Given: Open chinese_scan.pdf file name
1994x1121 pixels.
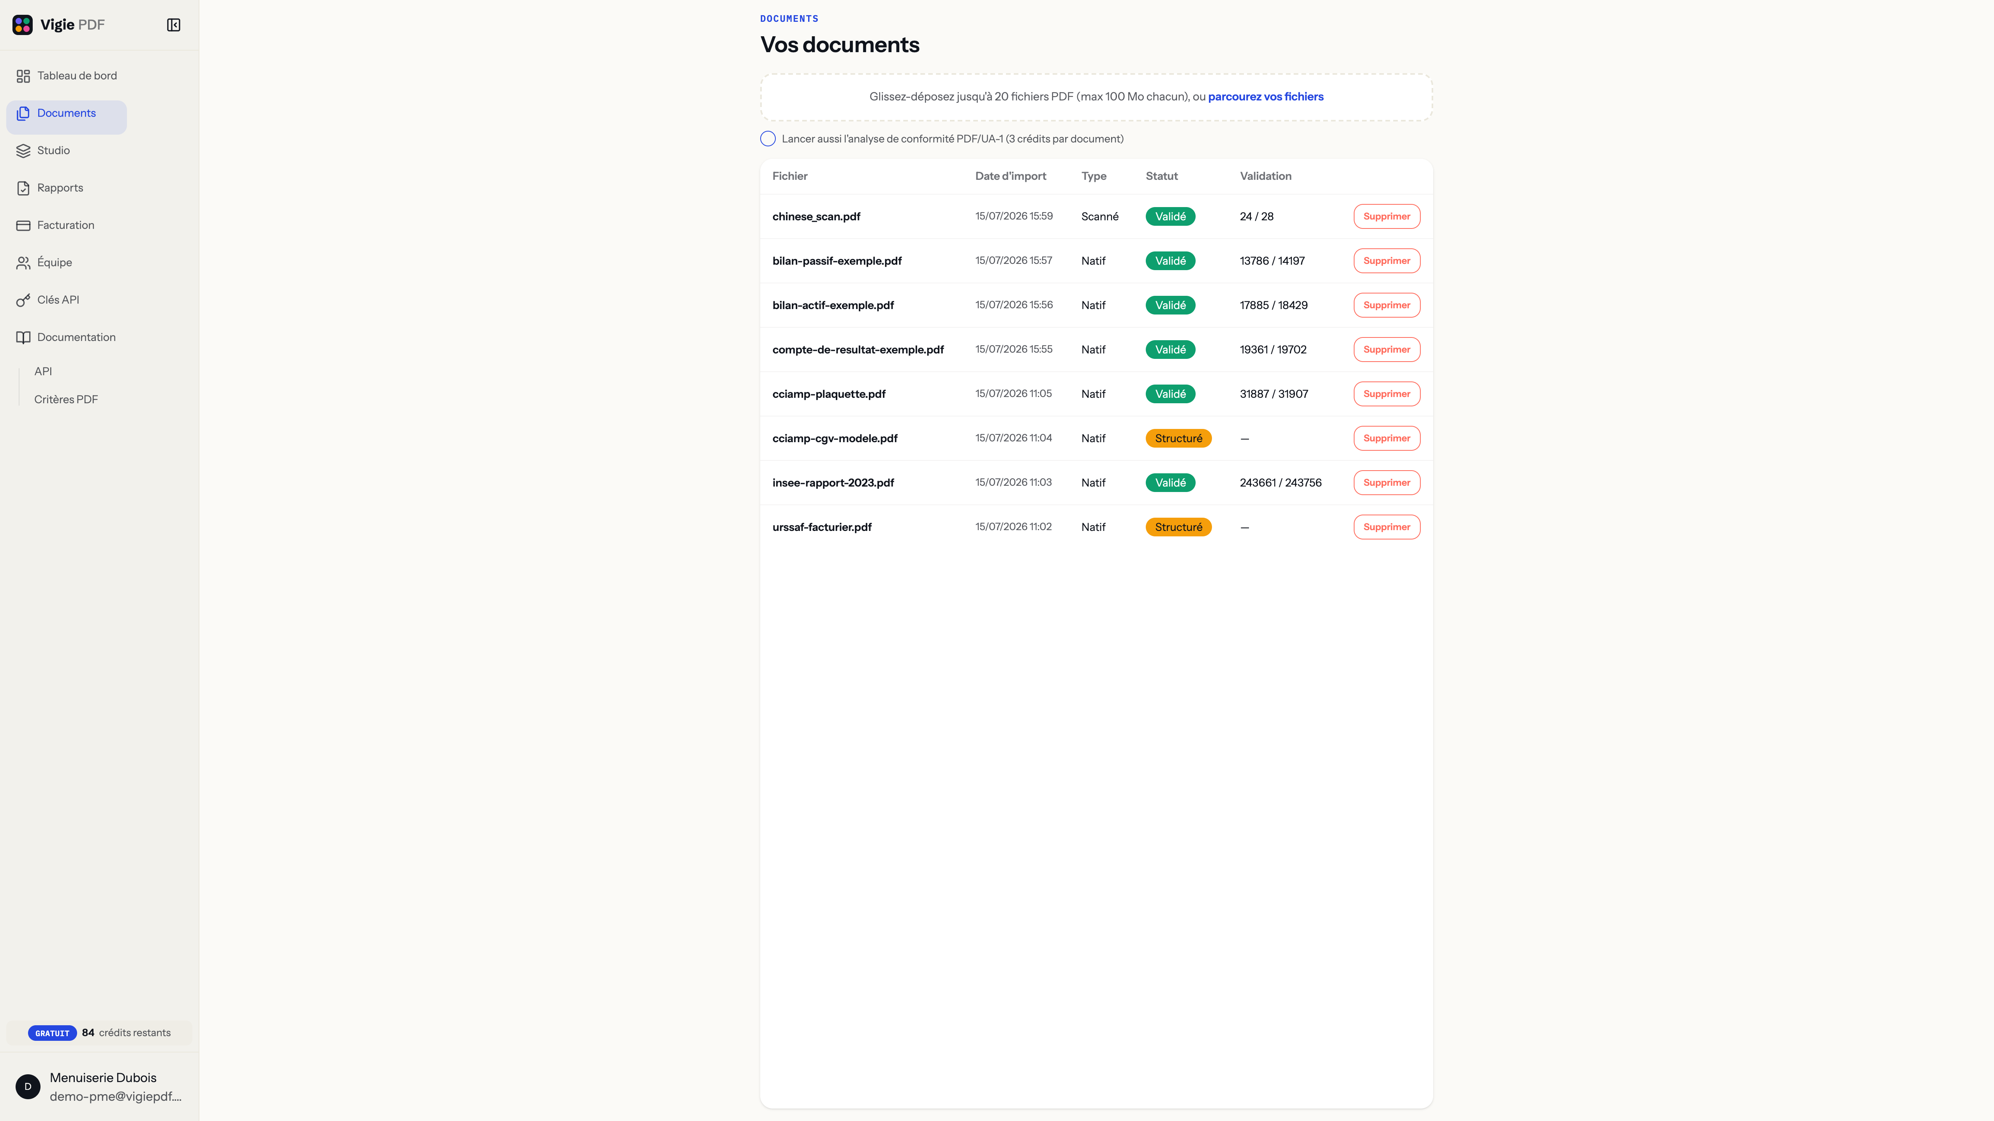Looking at the screenshot, I should tap(816, 217).
